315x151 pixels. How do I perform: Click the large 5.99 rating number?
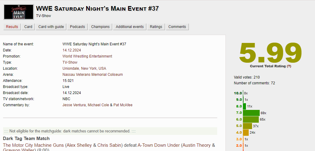270,52
